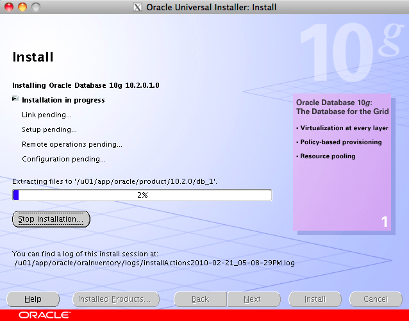409x321 pixels.
Task: Click the Oracle logo in the footer
Action: click(44, 315)
